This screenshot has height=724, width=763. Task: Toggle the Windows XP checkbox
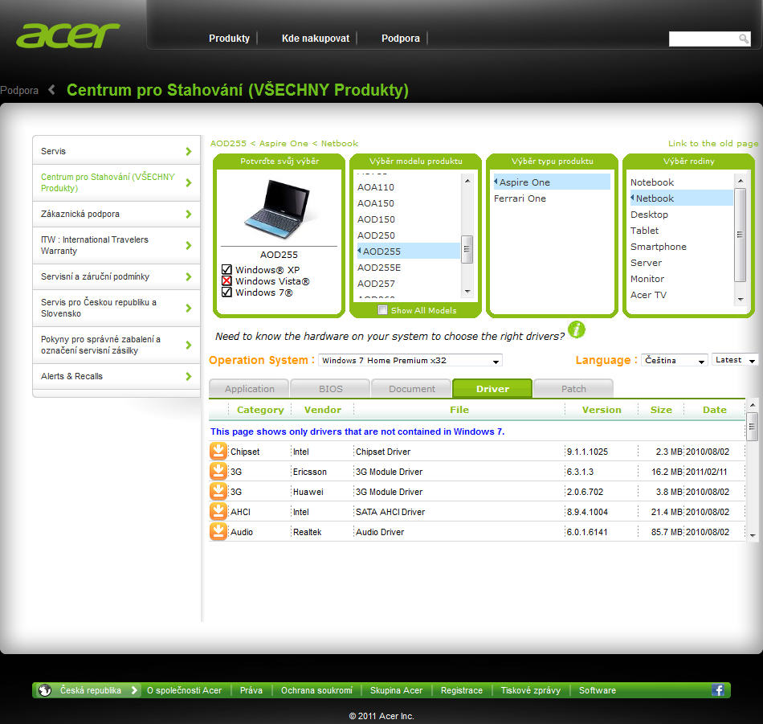tap(226, 269)
